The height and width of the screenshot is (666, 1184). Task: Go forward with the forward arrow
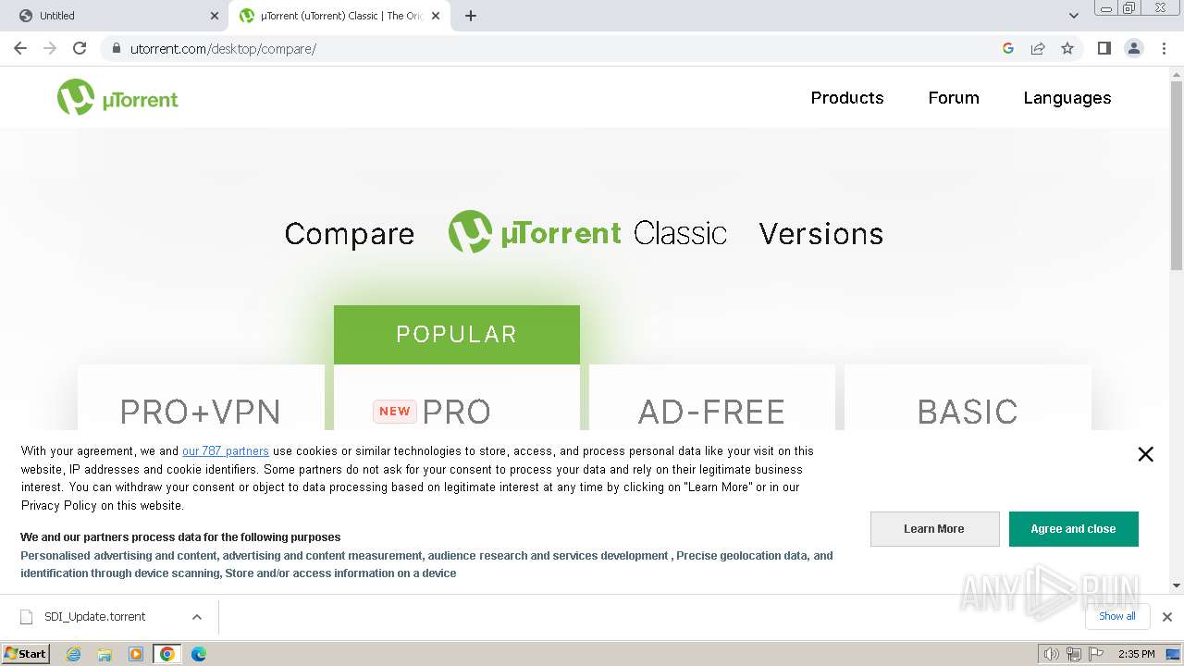[50, 48]
